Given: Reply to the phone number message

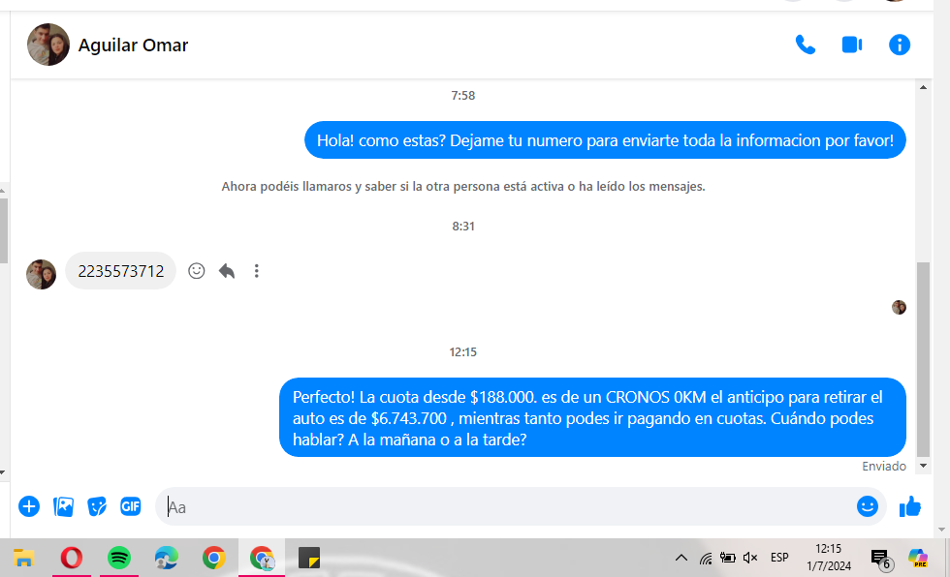Looking at the screenshot, I should [x=227, y=271].
